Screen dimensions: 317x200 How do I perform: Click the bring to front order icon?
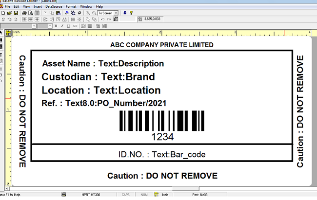[88, 19]
